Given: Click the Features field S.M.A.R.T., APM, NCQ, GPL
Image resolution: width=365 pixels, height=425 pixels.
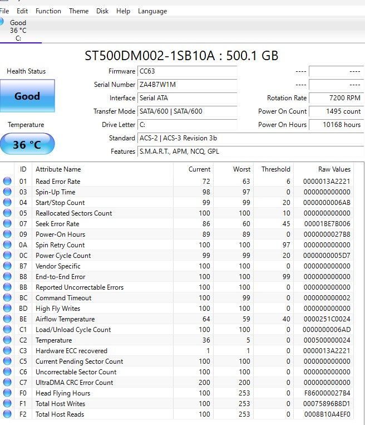Looking at the screenshot, I should pos(250,152).
